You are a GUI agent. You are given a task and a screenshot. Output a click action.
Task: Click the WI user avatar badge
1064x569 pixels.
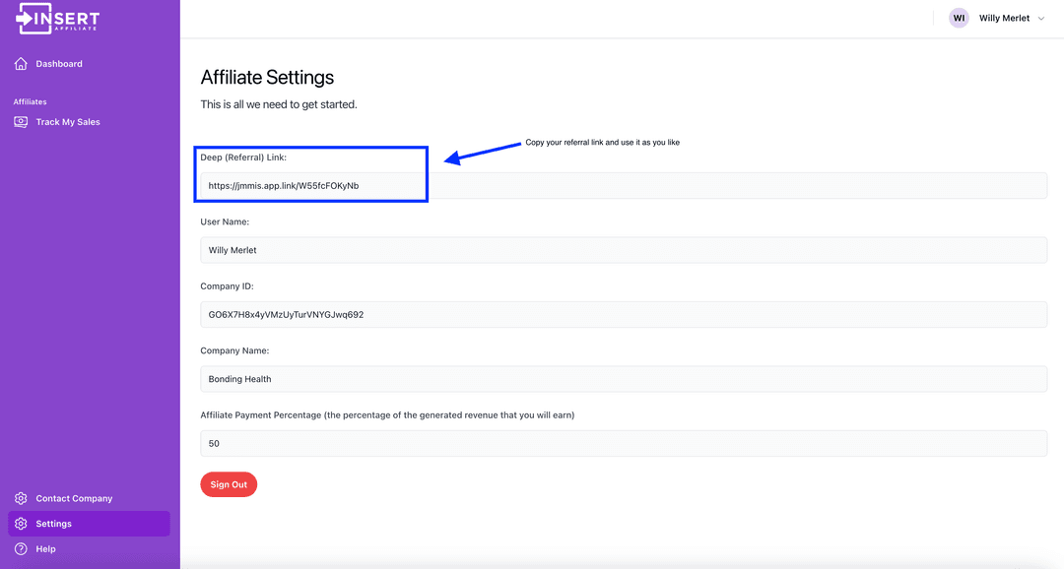pos(959,17)
